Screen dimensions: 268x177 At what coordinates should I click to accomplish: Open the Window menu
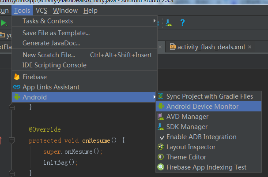(65, 11)
